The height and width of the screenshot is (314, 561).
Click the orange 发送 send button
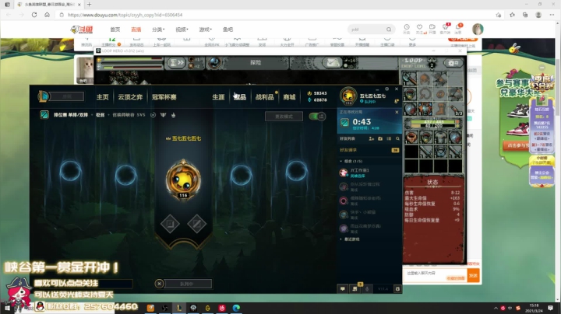pyautogui.click(x=474, y=275)
